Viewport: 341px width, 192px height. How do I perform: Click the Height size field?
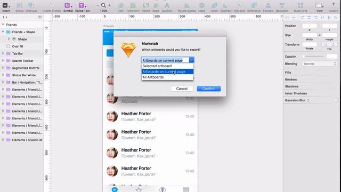pyautogui.click(x=329, y=35)
